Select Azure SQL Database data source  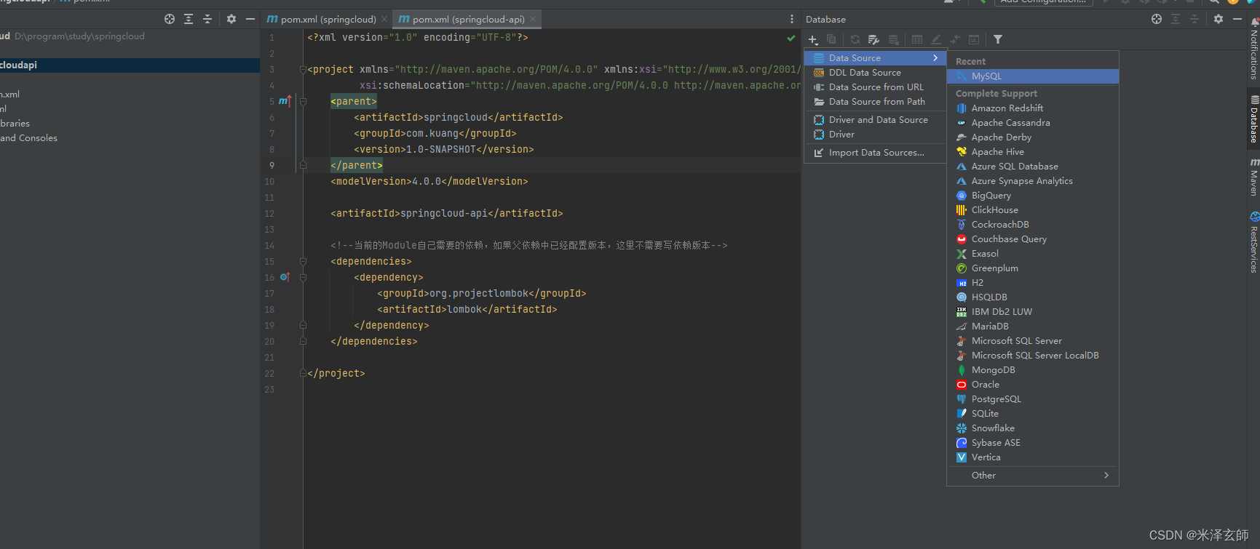(x=1033, y=167)
